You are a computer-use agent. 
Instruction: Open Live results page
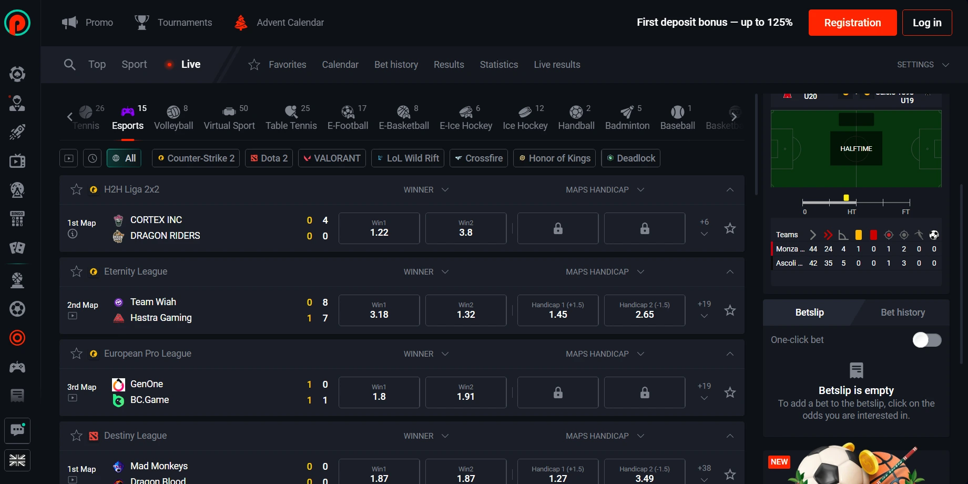(557, 65)
